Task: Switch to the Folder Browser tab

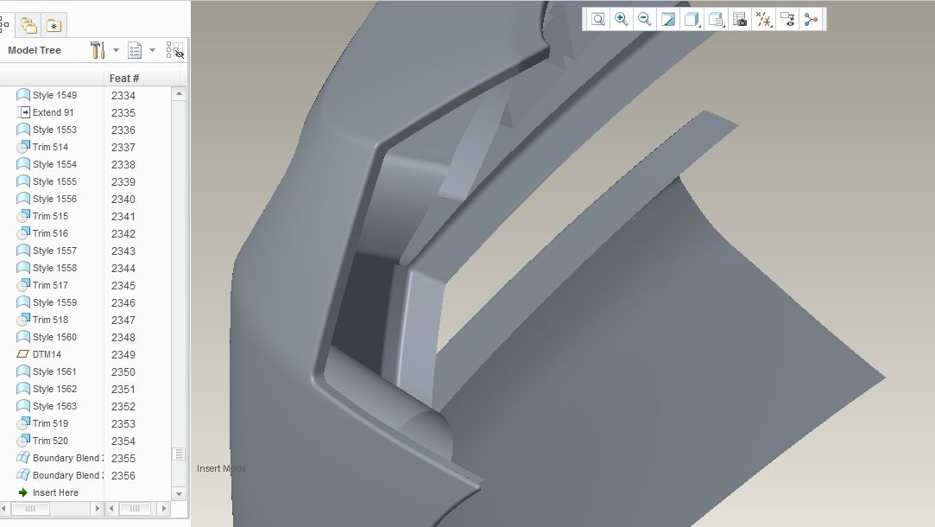Action: pos(28,25)
